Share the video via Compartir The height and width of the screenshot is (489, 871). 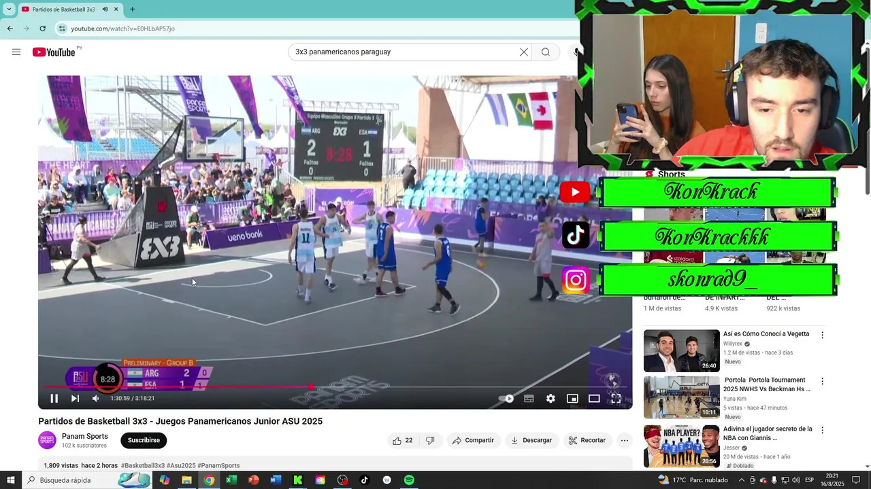(473, 441)
